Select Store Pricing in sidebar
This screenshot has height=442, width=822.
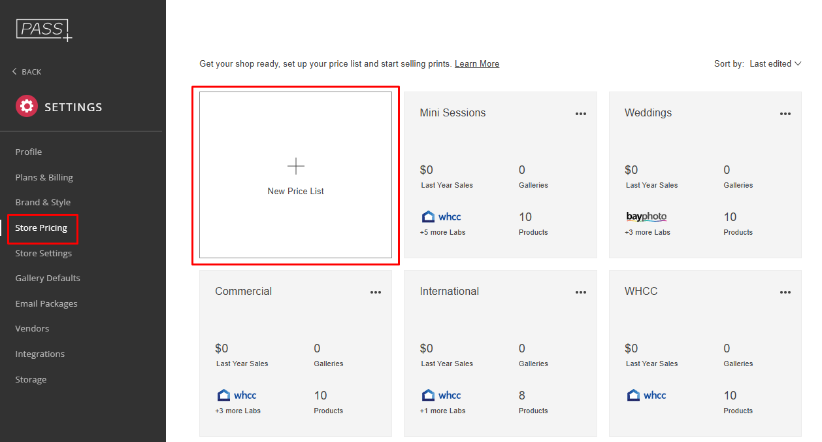(x=41, y=228)
